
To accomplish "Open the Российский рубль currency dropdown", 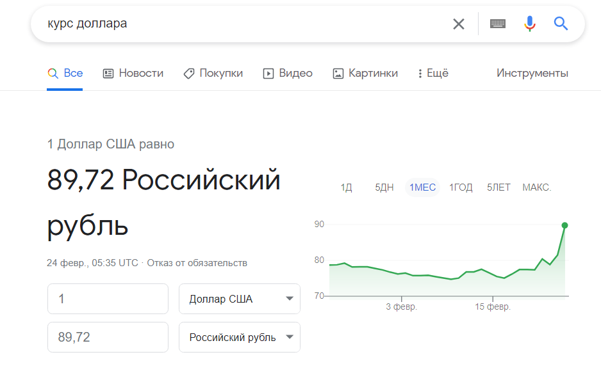I will (239, 337).
